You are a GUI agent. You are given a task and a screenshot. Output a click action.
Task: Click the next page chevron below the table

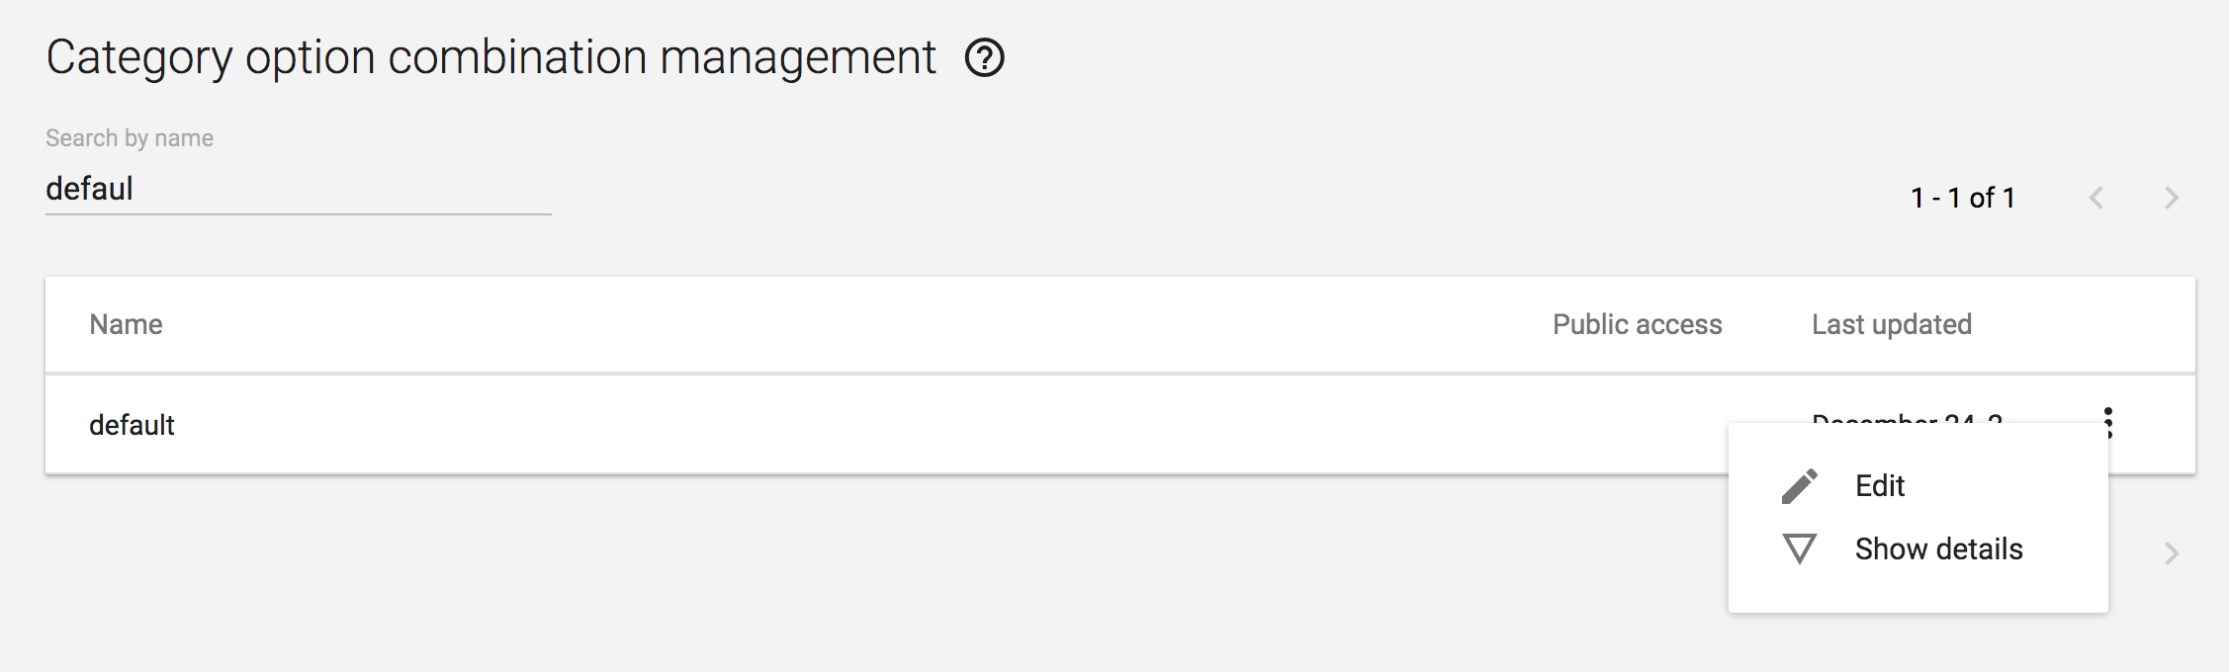[x=2172, y=553]
